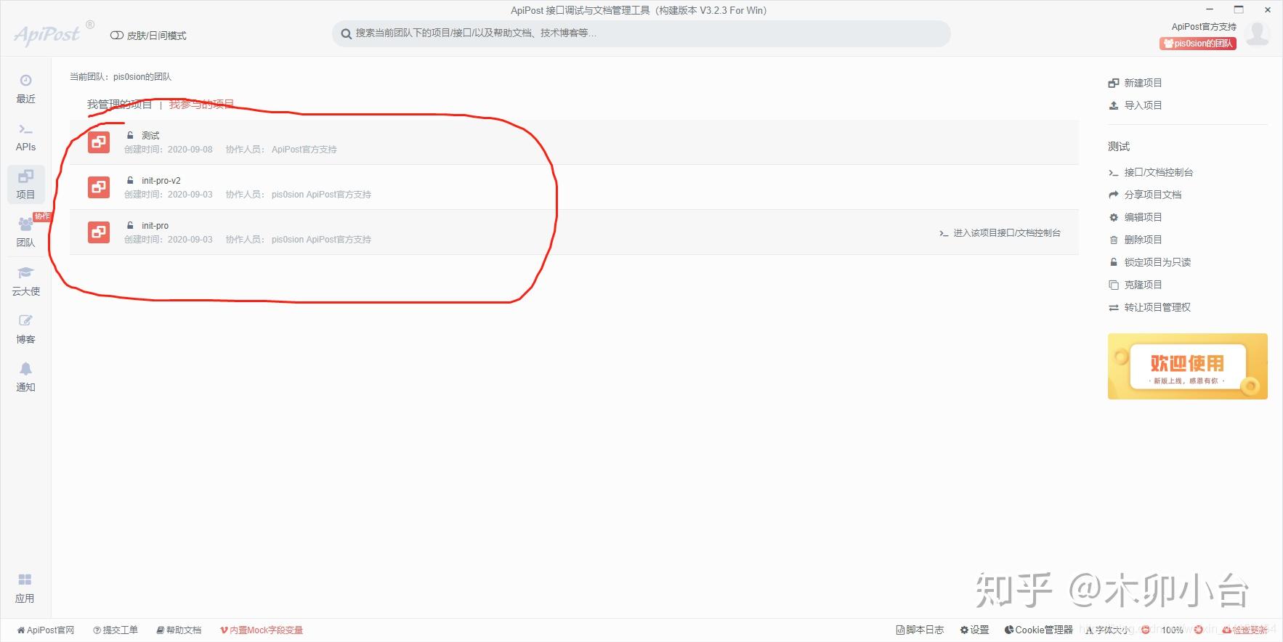Switch to the 我参与的项目 tab
Viewport: 1283px width, 642px height.
point(201,105)
